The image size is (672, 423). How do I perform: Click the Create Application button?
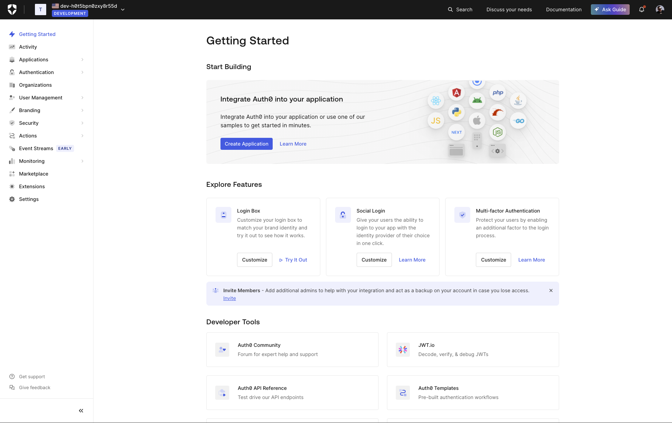point(247,144)
